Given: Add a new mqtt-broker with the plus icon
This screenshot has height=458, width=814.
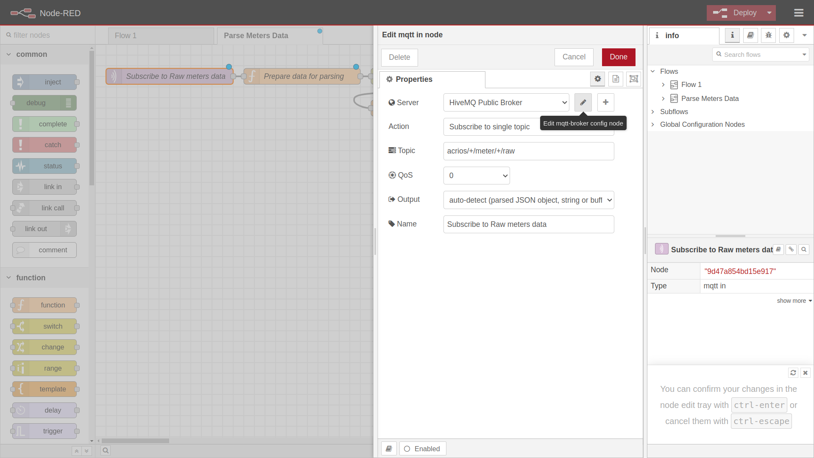Looking at the screenshot, I should [x=605, y=102].
